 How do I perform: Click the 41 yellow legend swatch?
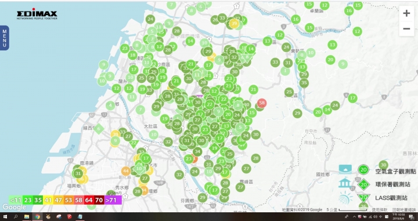(48, 200)
